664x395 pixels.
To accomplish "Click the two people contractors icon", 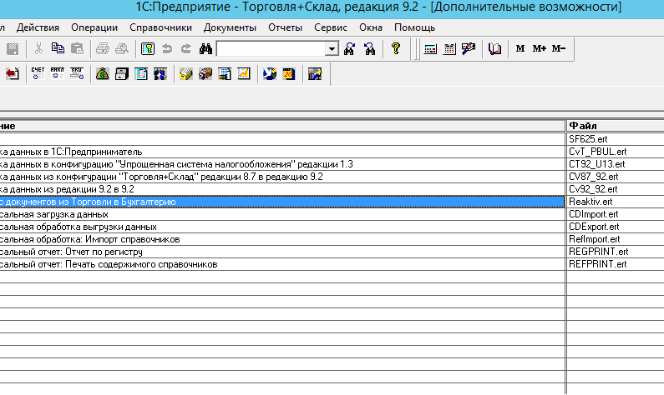I will tap(160, 74).
